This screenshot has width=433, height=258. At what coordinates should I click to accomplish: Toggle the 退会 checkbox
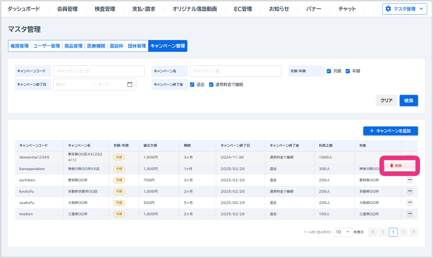click(x=192, y=85)
